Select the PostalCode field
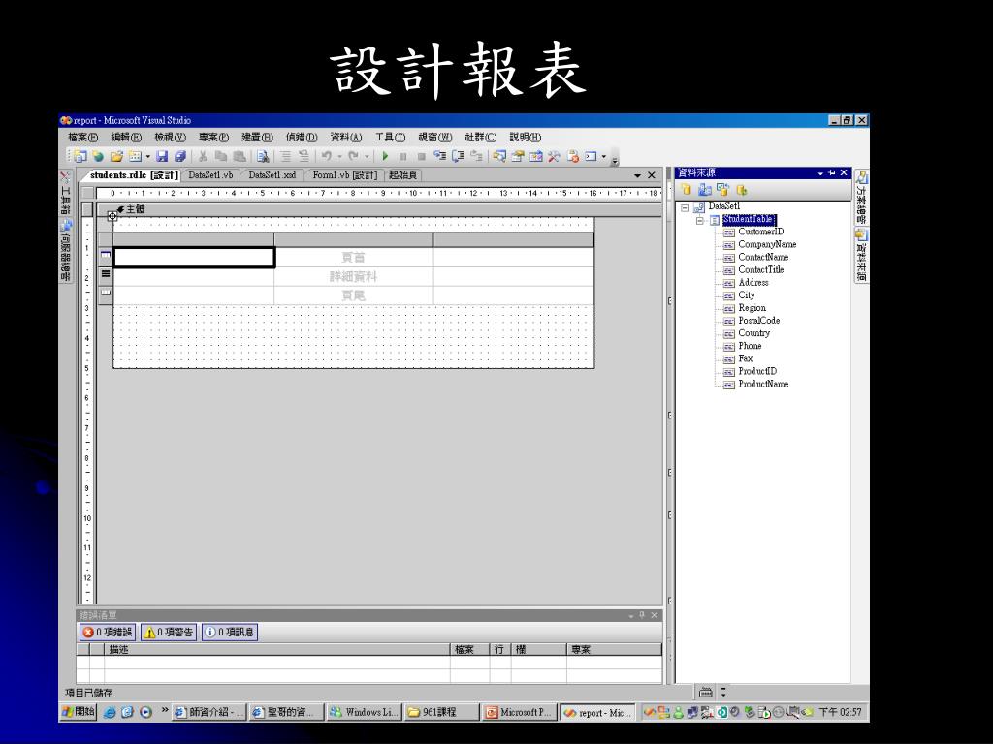Viewport: 993px width, 744px height. pos(758,320)
